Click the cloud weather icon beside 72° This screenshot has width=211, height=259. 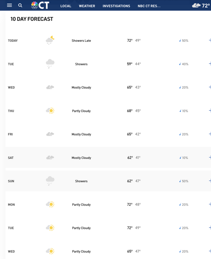click(196, 6)
